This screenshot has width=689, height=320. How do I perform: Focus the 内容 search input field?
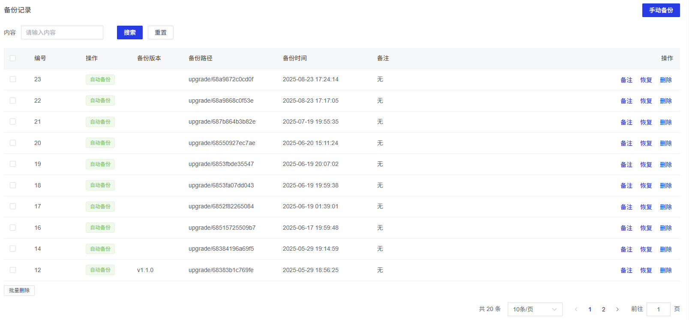pos(62,33)
